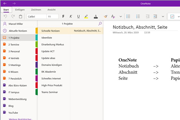Screen dimensions: 180x120
Task: Decrease paragraph indent
Action: tap(148, 16)
